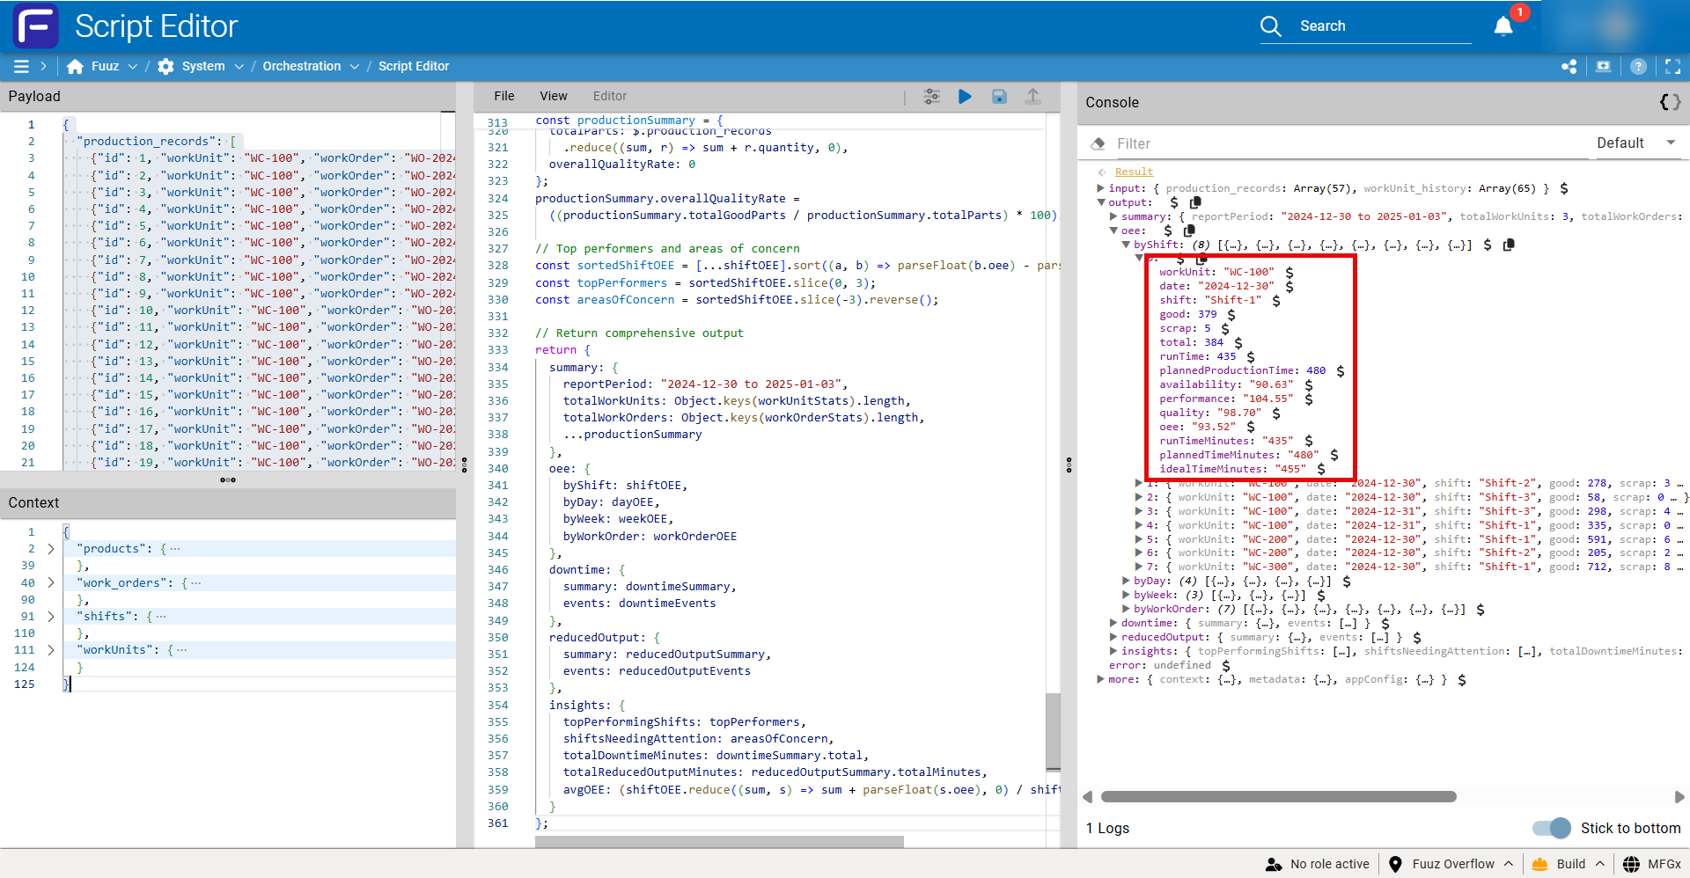1690x878 pixels.
Task: Clear console with the eraser icon
Action: (1098, 143)
